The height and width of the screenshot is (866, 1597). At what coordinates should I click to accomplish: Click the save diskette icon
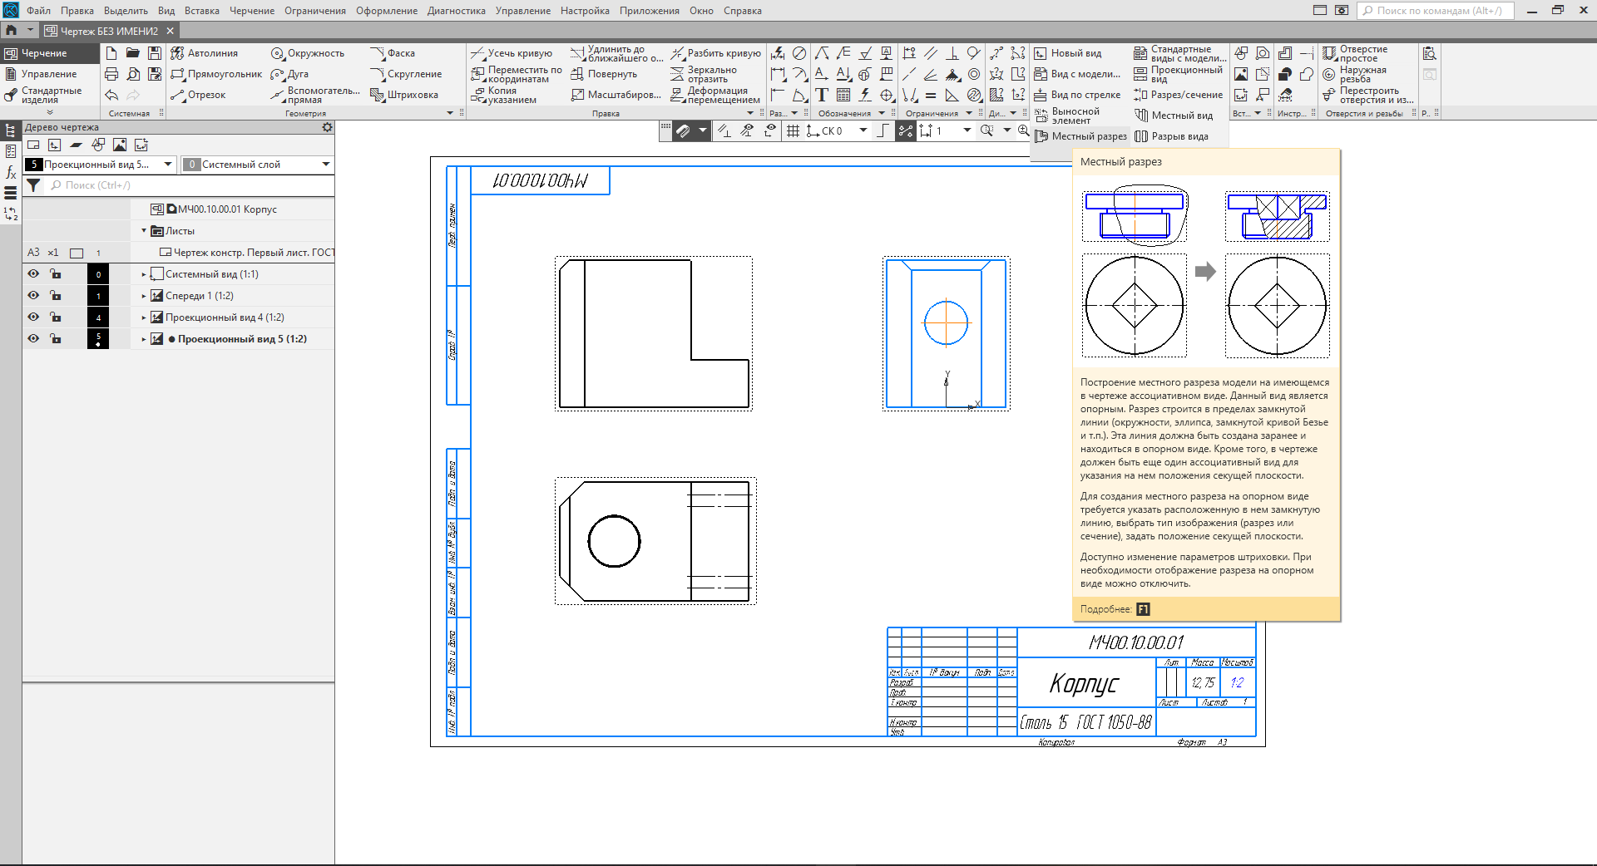pos(155,53)
